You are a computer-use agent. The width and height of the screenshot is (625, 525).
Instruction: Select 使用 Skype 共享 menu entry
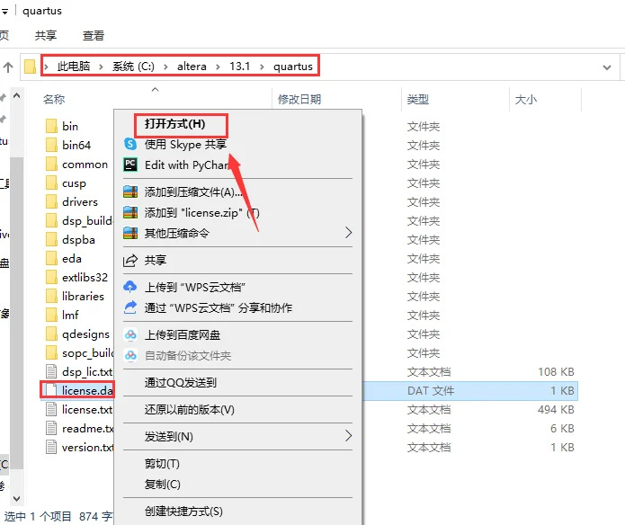click(x=185, y=144)
